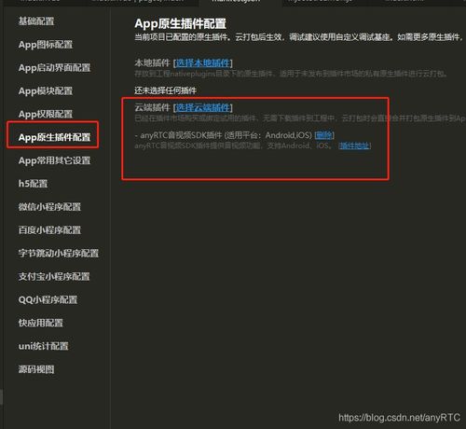Open the anyRTC 插件地址 link
The width and height of the screenshot is (466, 429).
(354, 145)
